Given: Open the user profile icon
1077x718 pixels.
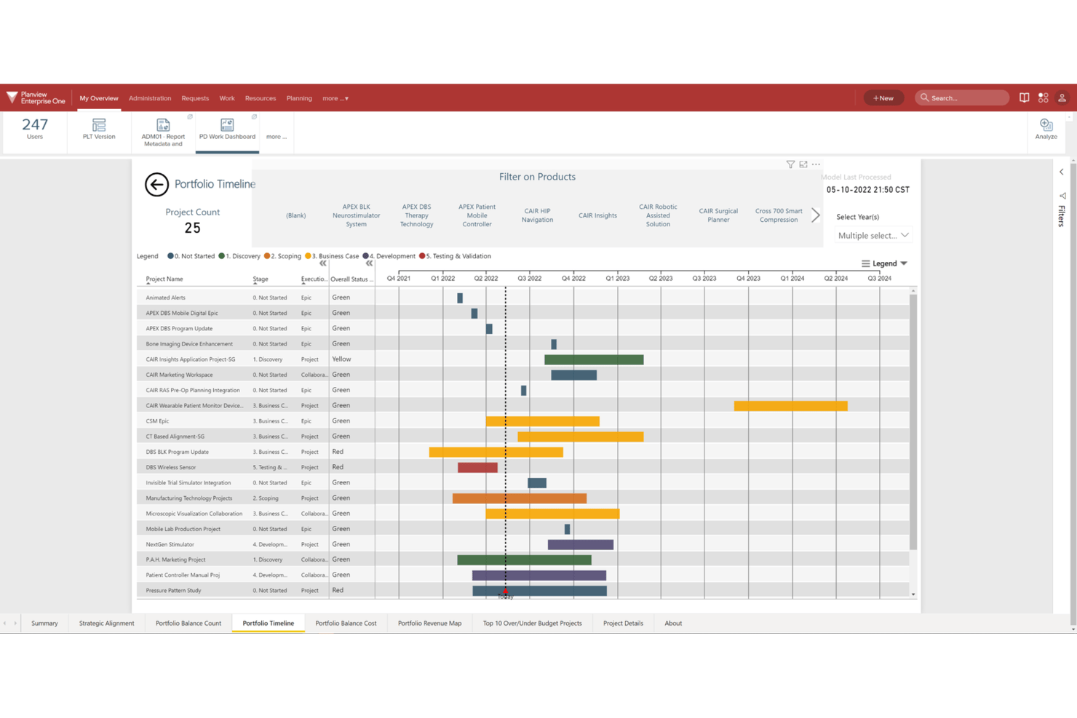Looking at the screenshot, I should pos(1062,97).
